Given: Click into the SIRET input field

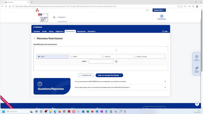Looking at the screenshot, I should pyautogui.click(x=101, y=61).
